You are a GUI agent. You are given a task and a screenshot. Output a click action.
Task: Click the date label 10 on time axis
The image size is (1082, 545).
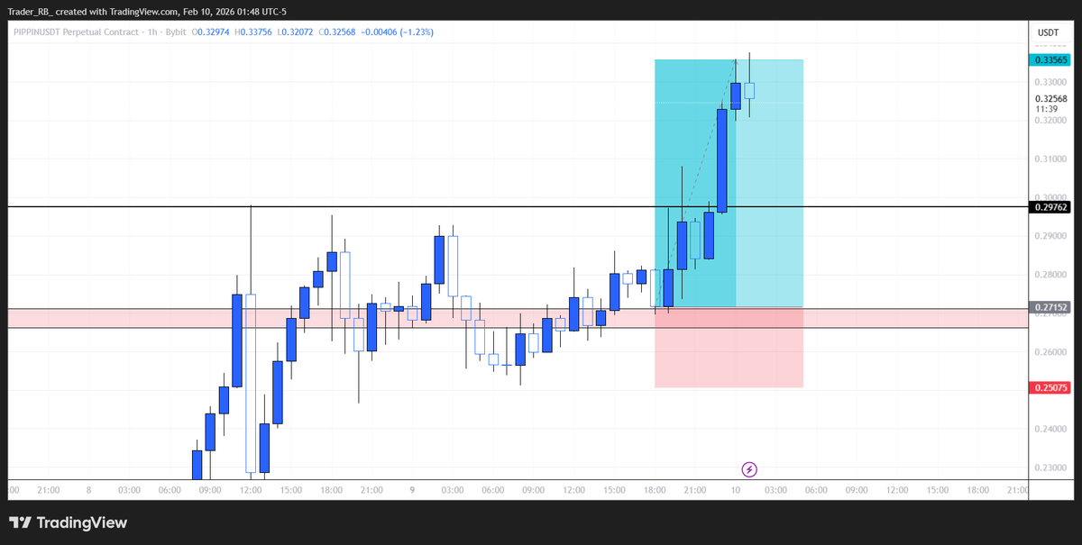pyautogui.click(x=736, y=490)
